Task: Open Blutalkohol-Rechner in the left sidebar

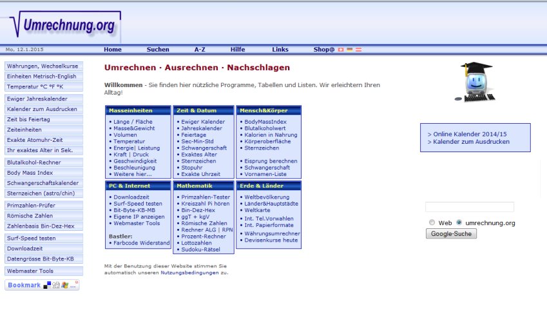Action: coord(34,162)
